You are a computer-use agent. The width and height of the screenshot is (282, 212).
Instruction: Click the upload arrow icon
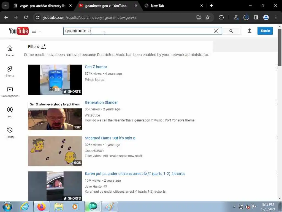(x=249, y=31)
